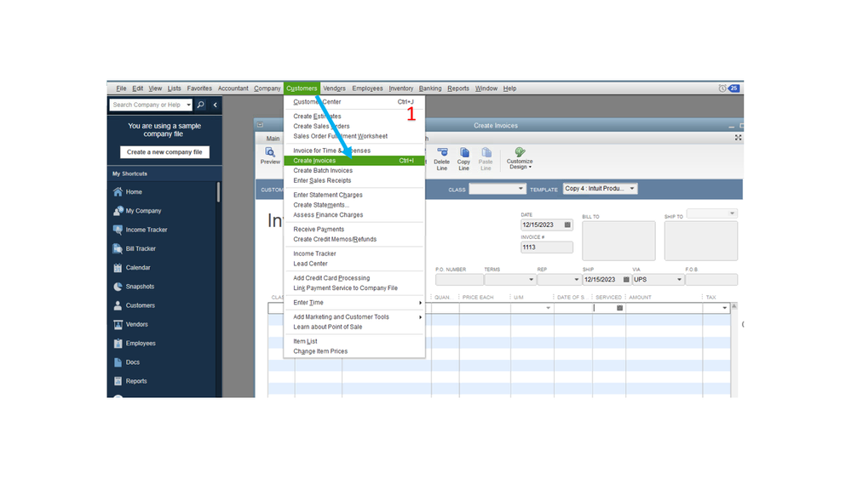851x478 pixels.
Task: Open the U/M dropdown in first row
Action: 548,308
